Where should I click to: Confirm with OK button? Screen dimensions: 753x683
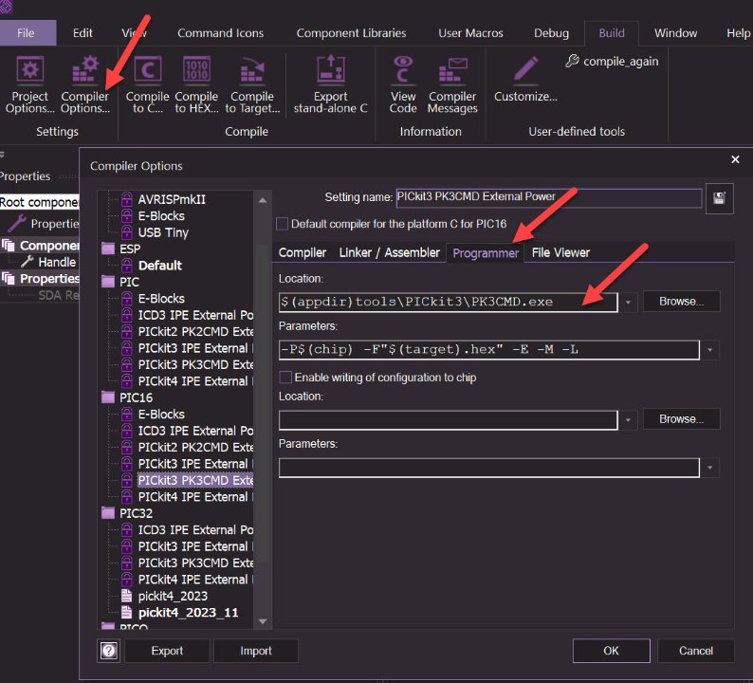[x=611, y=651]
